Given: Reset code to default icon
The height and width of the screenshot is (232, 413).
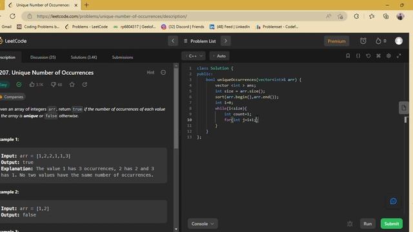Looking at the screenshot, I should [368, 56].
